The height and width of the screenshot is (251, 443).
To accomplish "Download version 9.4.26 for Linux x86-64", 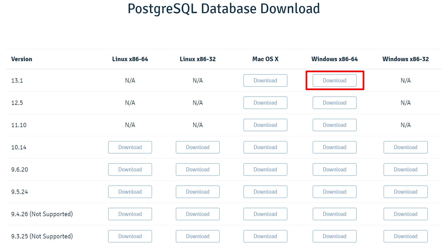I will [130, 214].
